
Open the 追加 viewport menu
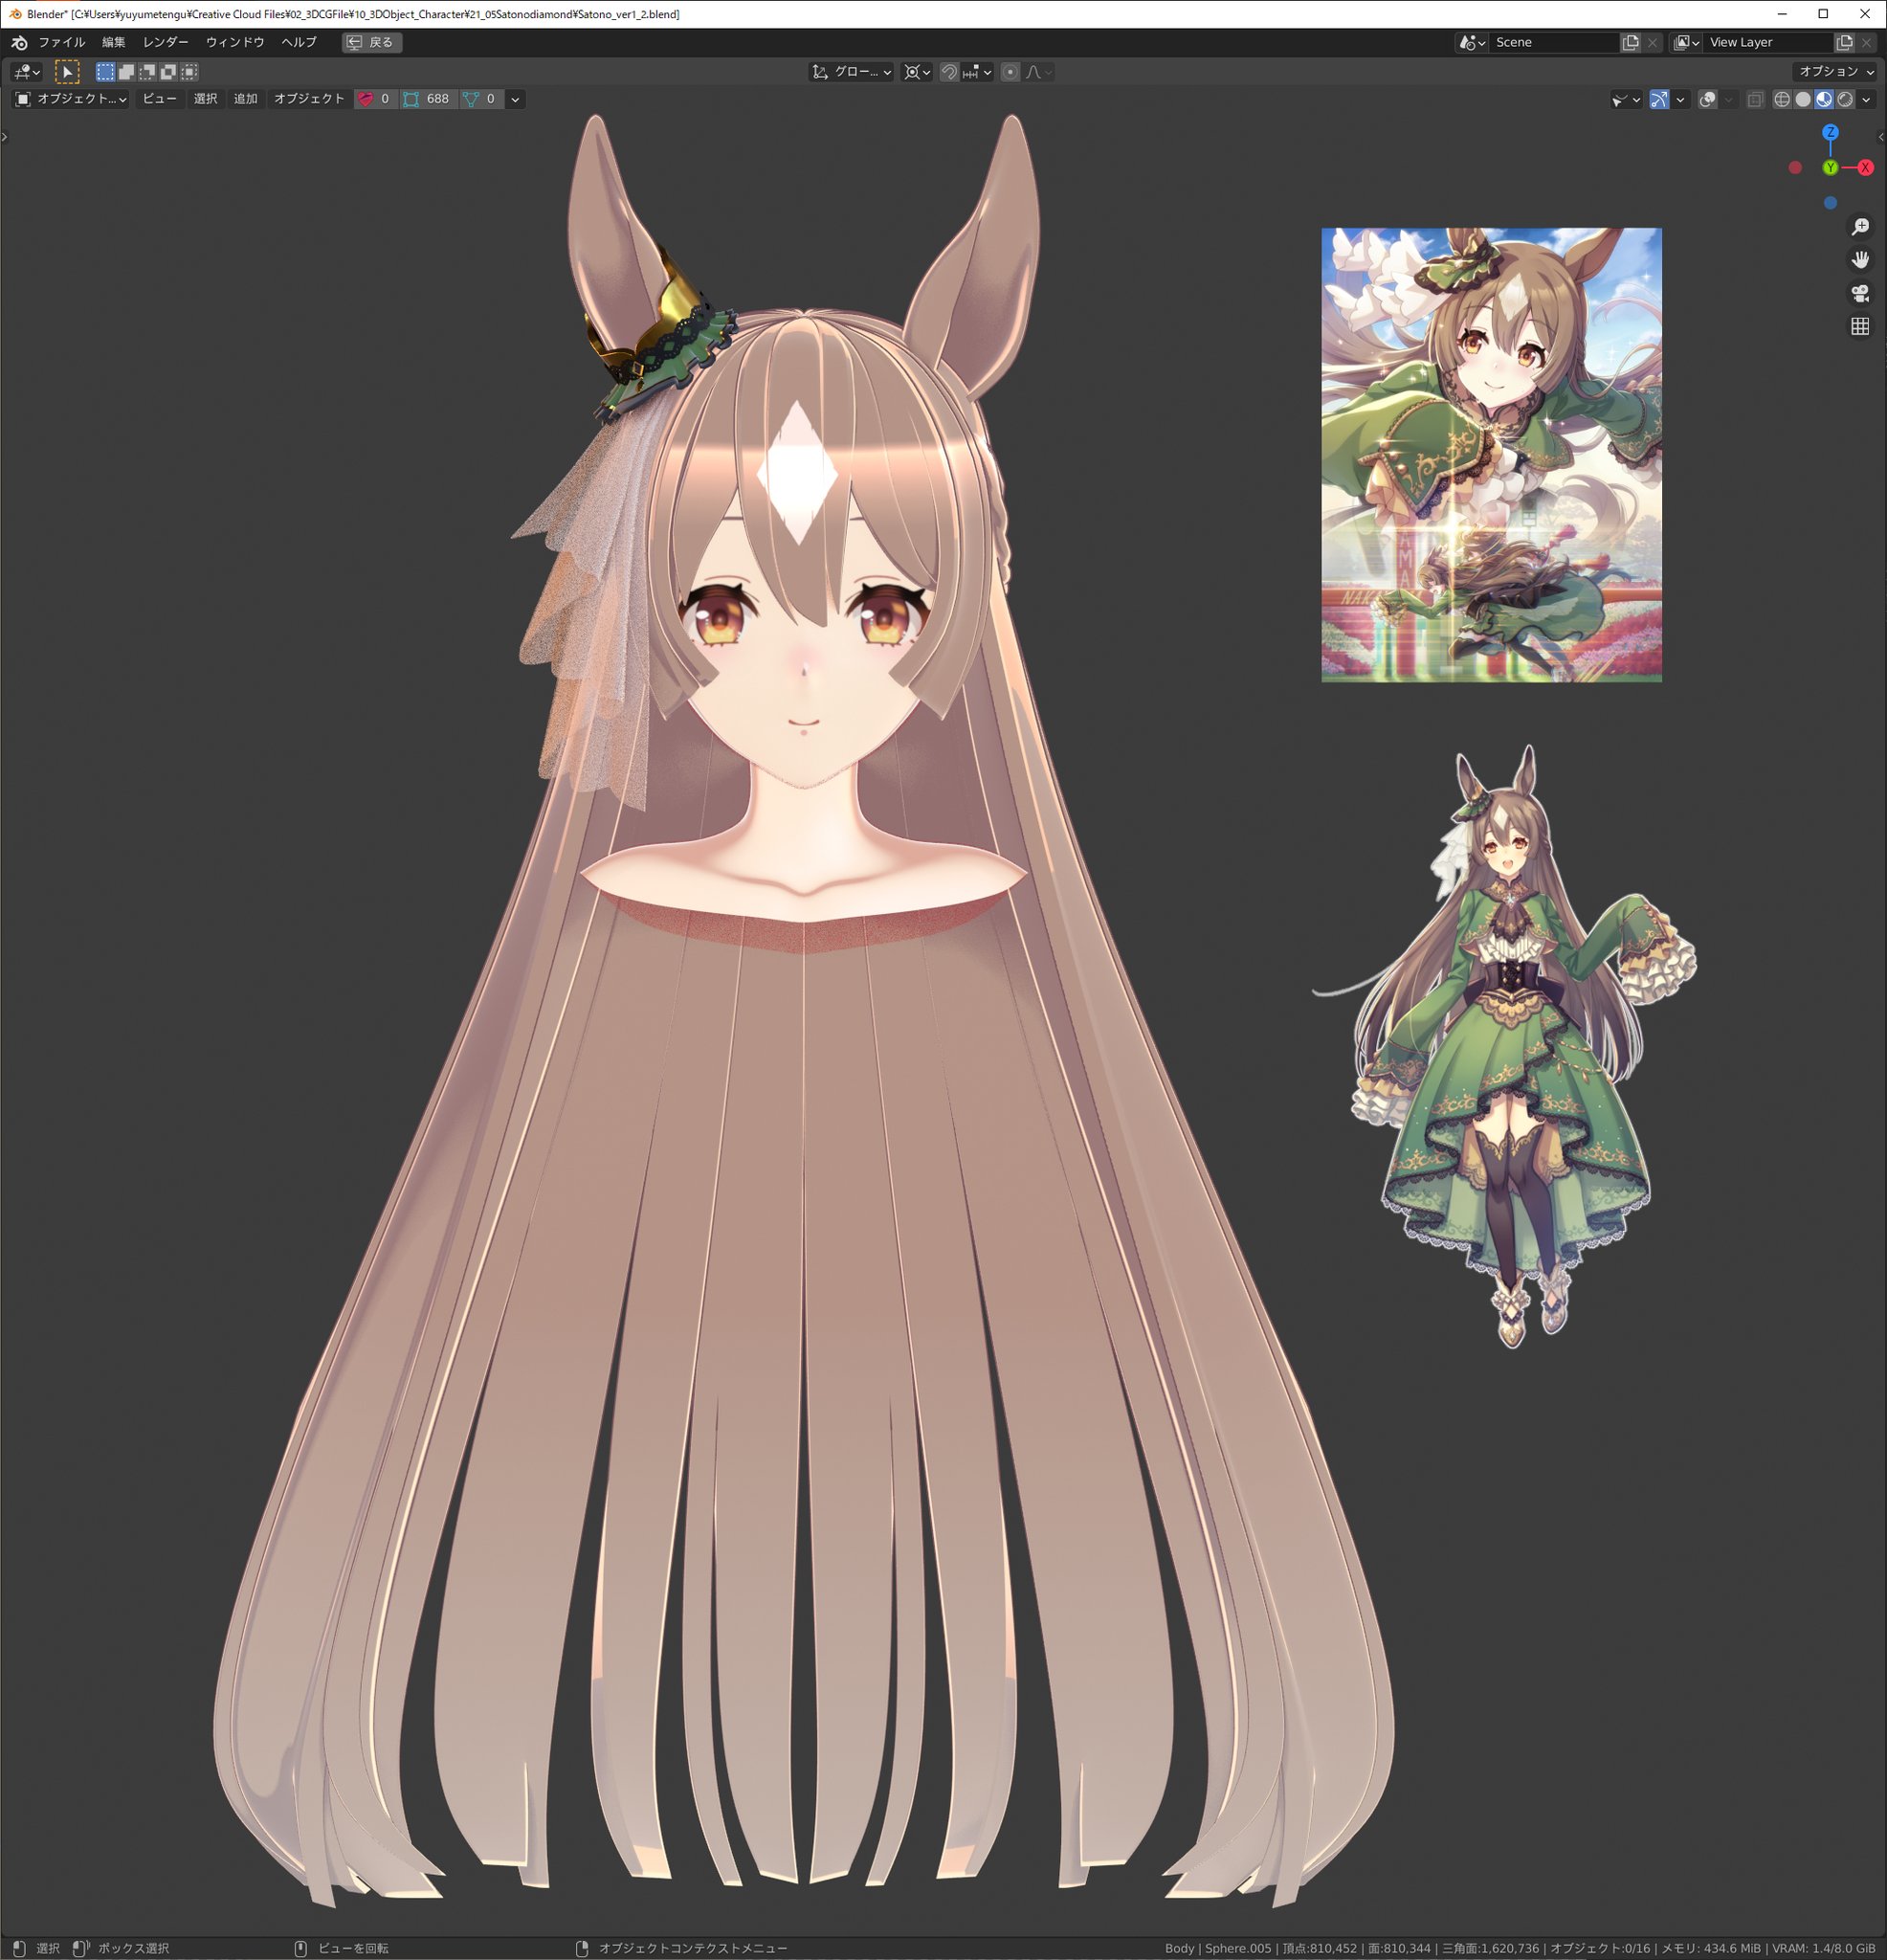[246, 99]
